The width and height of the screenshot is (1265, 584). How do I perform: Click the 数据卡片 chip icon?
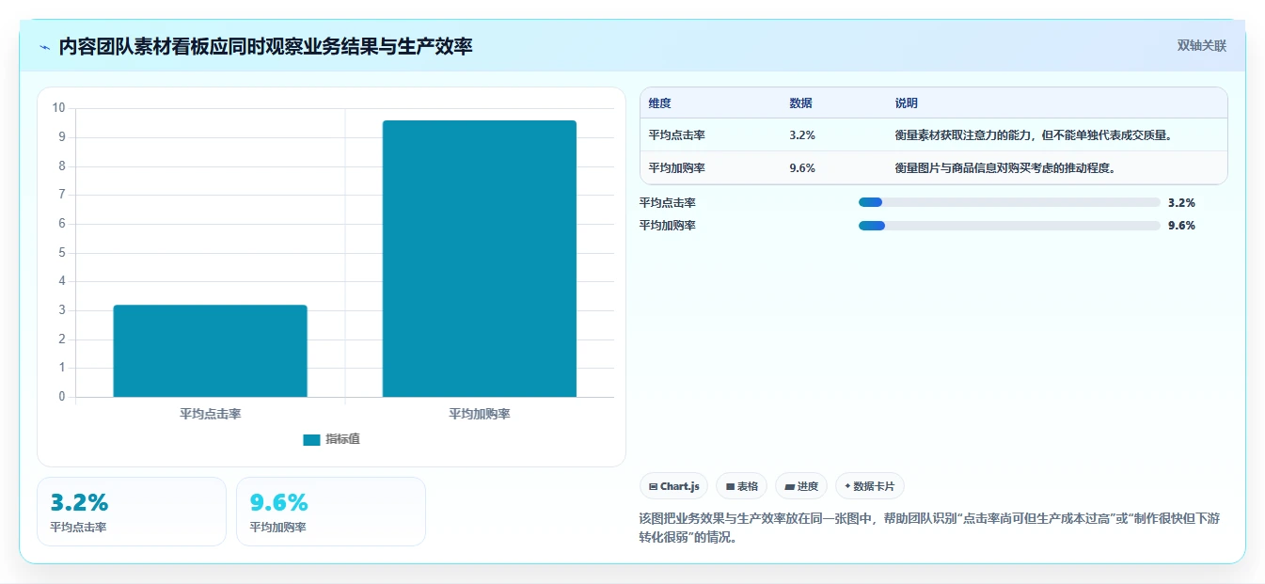pyautogui.click(x=847, y=487)
